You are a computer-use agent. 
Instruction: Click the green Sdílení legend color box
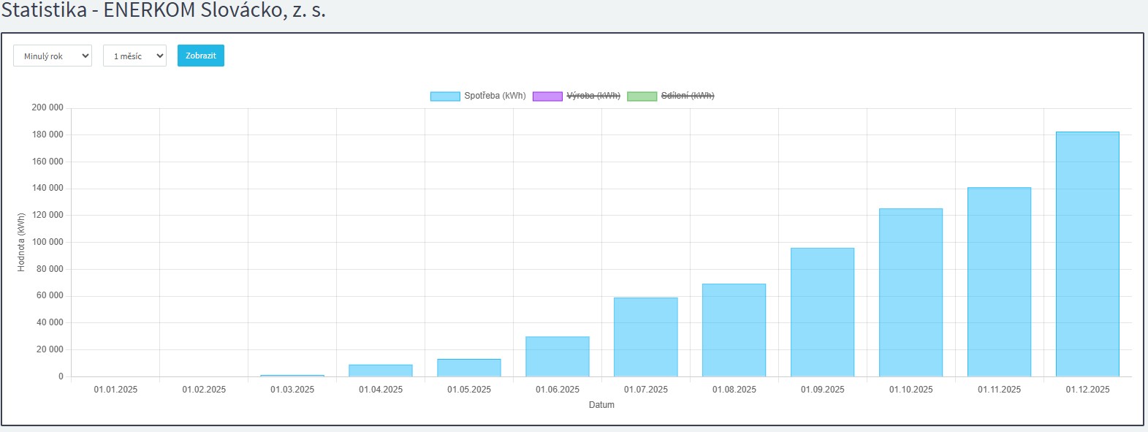click(x=642, y=96)
